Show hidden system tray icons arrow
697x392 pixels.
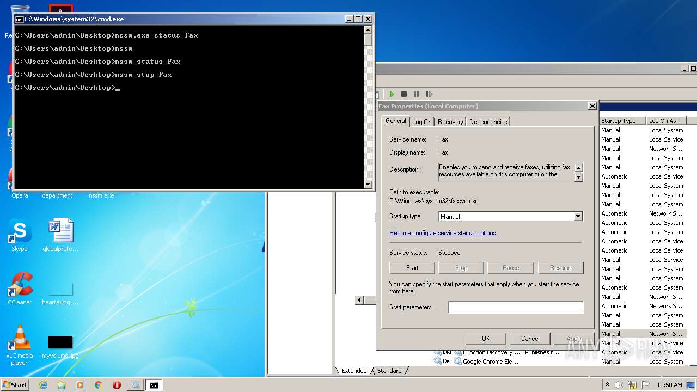(608, 385)
